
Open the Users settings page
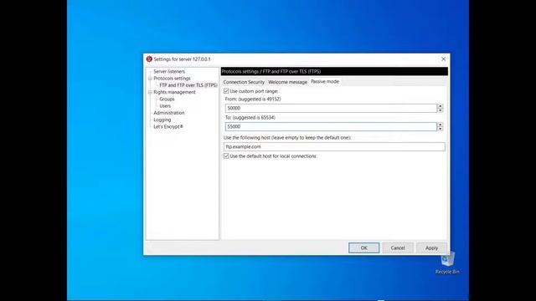[x=165, y=106]
